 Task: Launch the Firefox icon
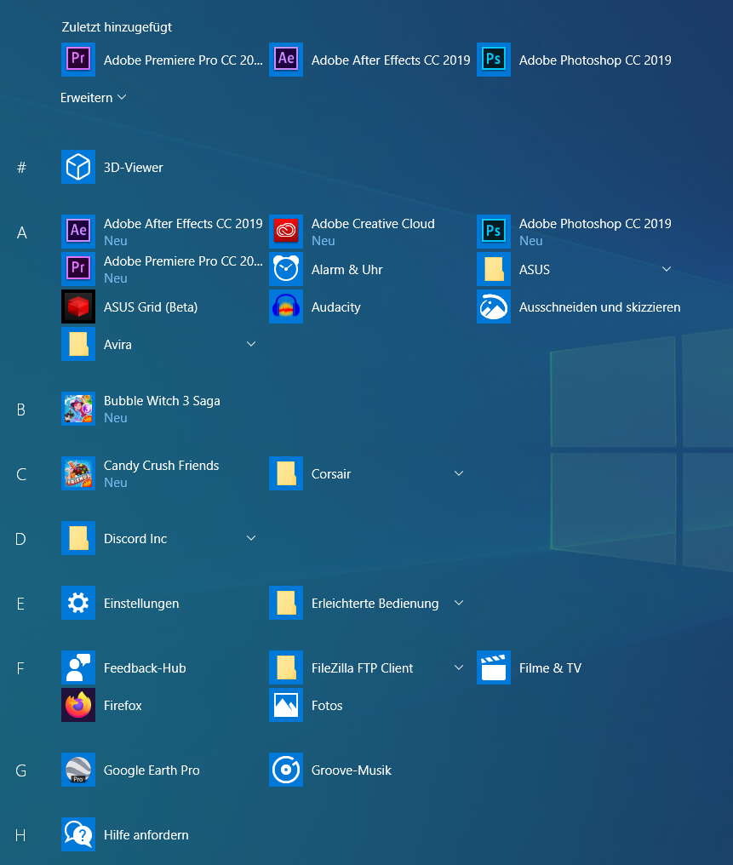[77, 705]
